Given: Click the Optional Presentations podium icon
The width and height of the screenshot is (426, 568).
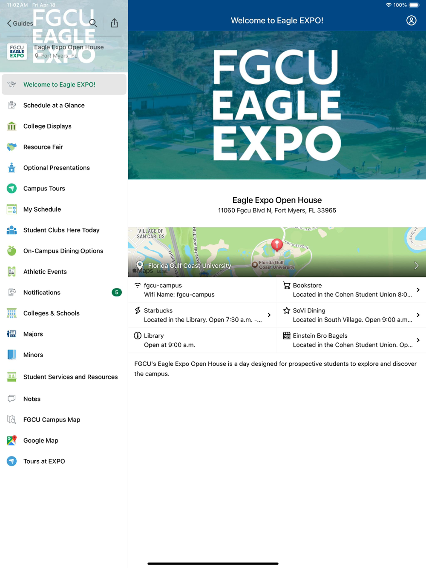Looking at the screenshot, I should click(x=12, y=168).
